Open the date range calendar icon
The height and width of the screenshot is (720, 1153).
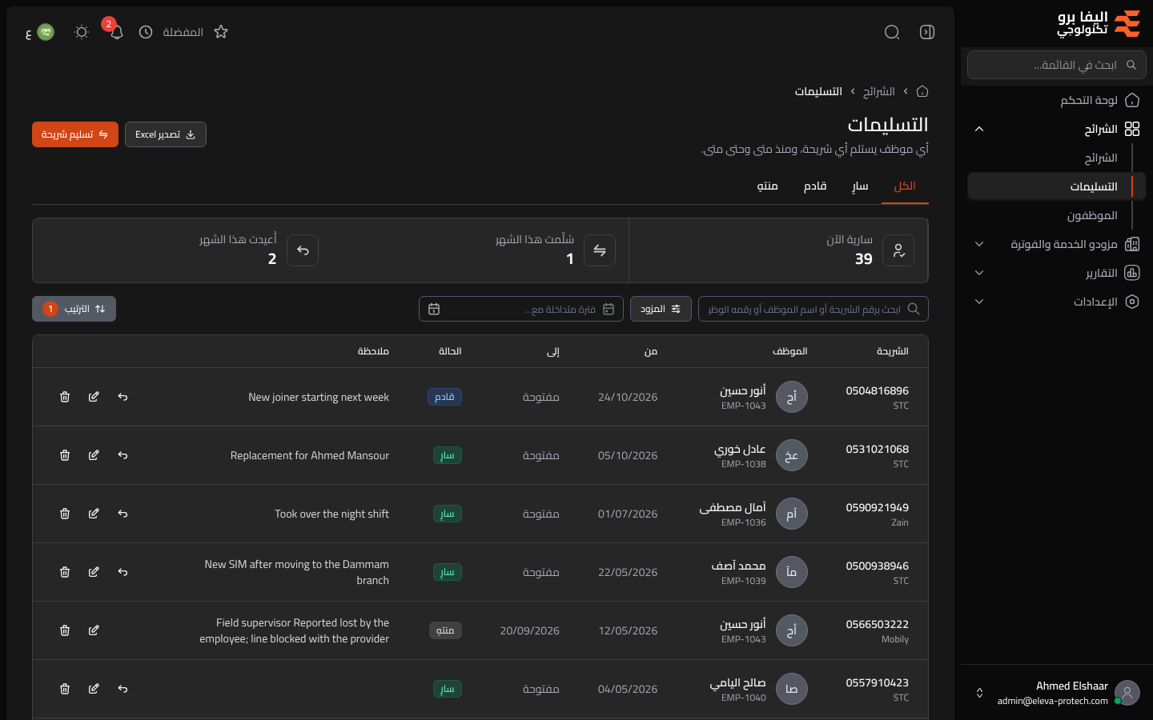point(434,309)
